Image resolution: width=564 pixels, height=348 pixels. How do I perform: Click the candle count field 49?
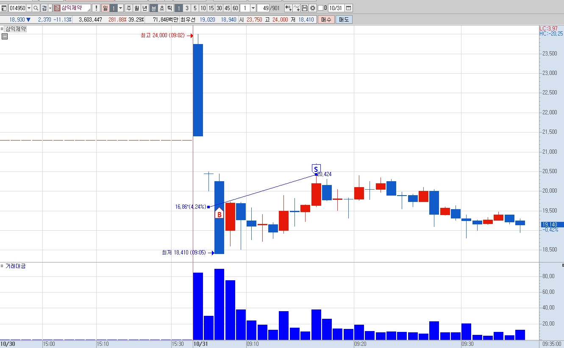(263, 8)
